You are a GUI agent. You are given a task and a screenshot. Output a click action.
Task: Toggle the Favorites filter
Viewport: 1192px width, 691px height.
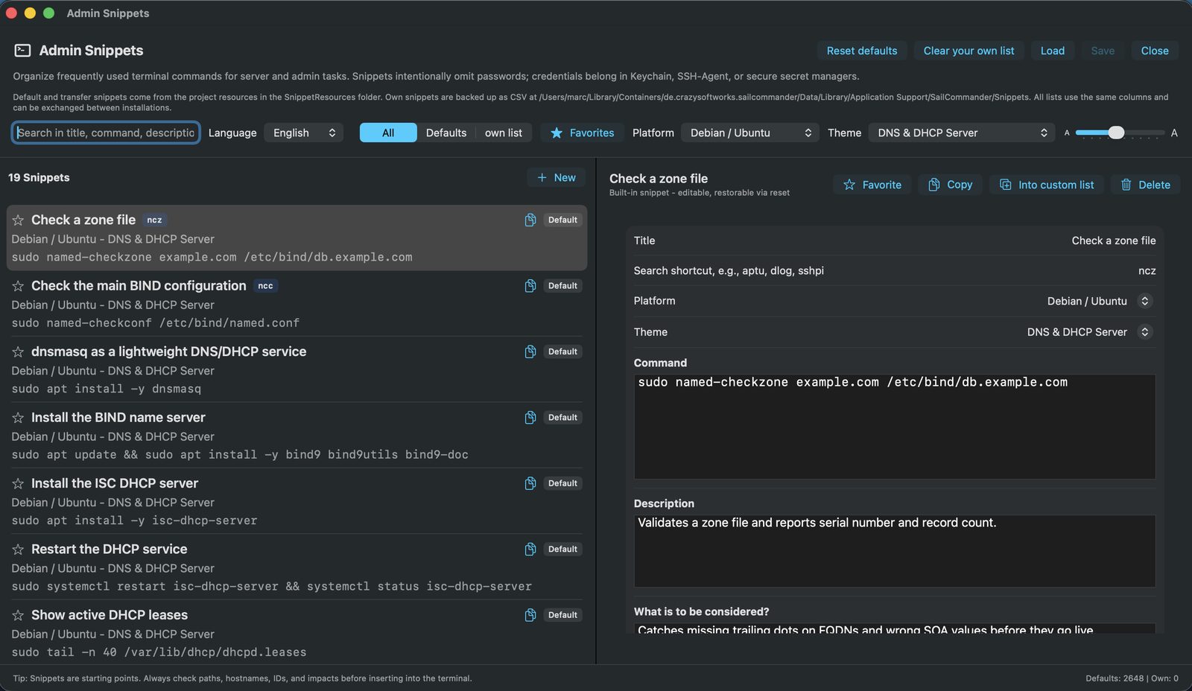pyautogui.click(x=583, y=133)
